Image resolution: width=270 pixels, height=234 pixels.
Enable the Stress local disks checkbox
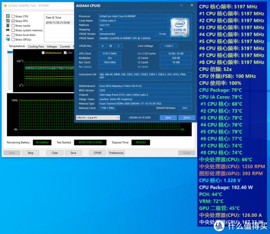[13, 35]
